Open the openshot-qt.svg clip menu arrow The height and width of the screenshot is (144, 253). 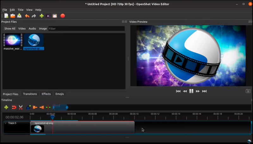tap(32, 123)
